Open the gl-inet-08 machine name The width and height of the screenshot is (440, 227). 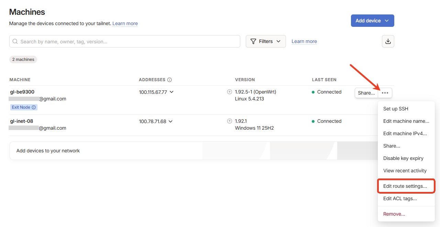21,121
